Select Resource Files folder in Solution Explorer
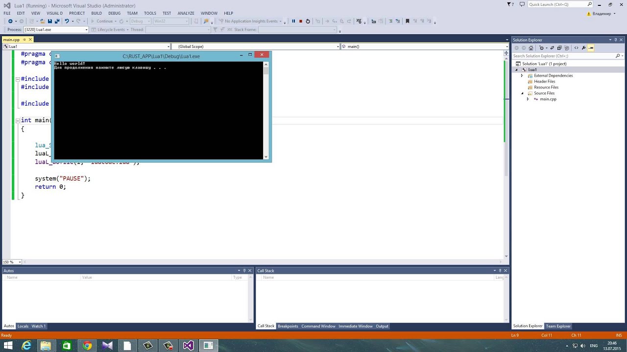The image size is (627, 352). 546,88
